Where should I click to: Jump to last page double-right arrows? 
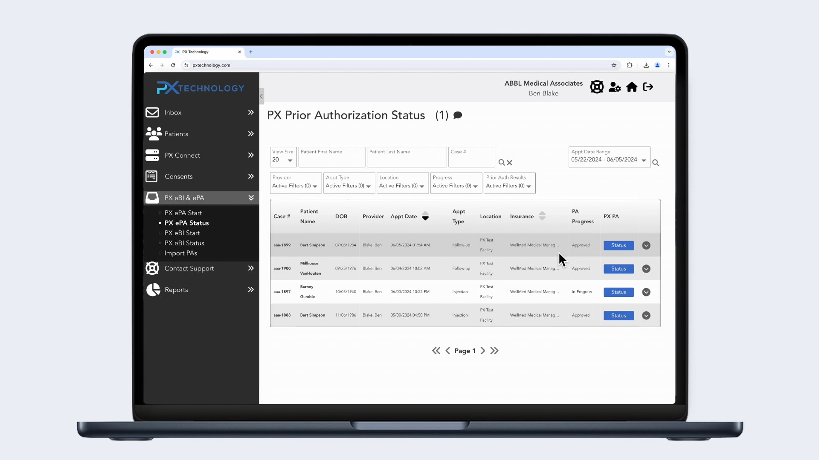494,351
